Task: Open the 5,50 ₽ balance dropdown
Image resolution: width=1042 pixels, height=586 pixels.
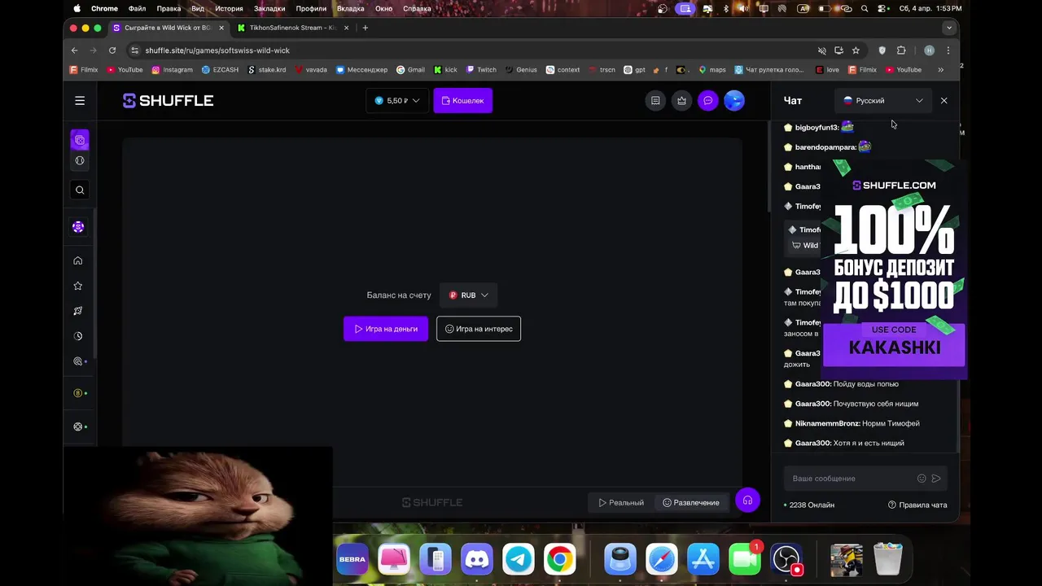Action: click(397, 101)
